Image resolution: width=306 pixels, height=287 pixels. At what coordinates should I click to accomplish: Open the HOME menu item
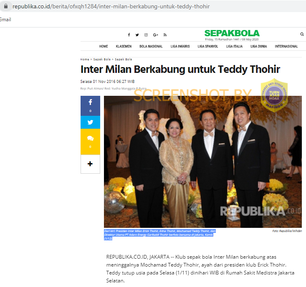point(104,46)
